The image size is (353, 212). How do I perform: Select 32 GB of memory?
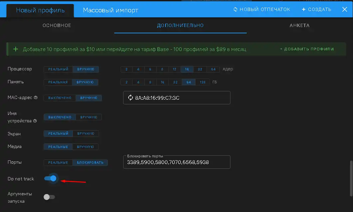[x=176, y=82]
